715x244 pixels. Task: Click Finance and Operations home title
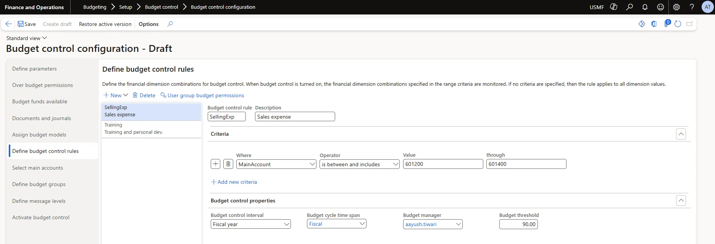tap(34, 7)
